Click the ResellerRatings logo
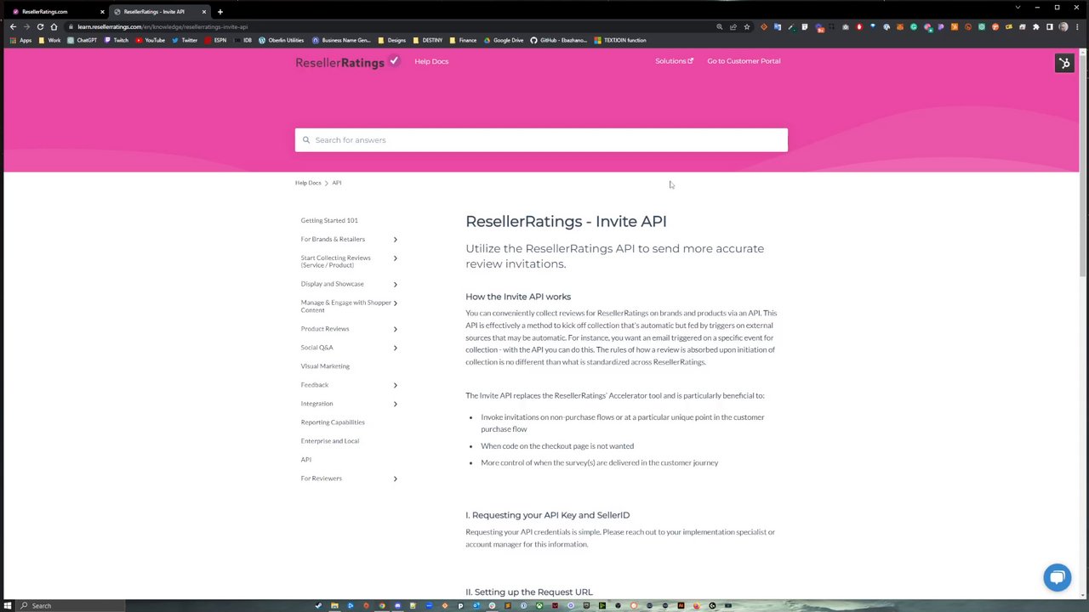Viewport: 1089px width, 612px height. (347, 61)
